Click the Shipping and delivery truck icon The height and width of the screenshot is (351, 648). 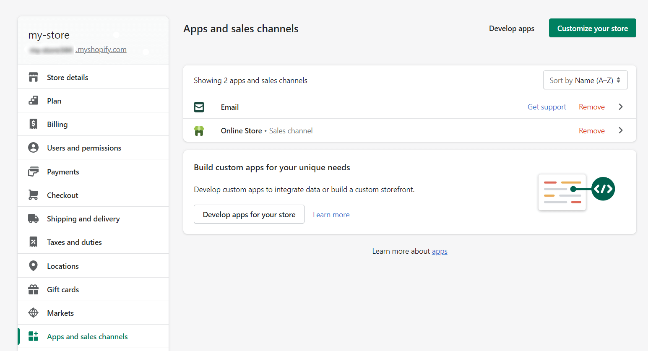point(33,218)
